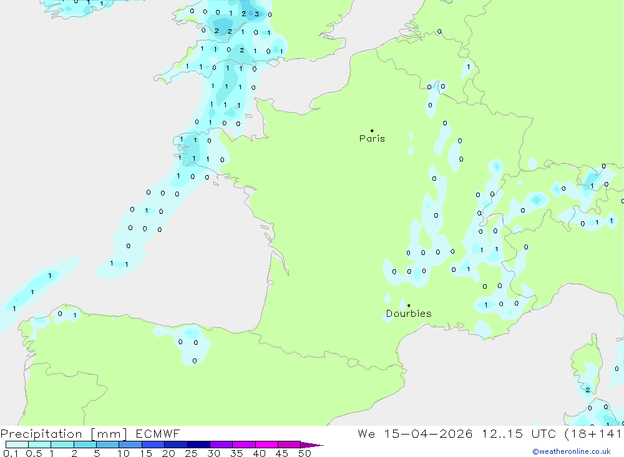Pick the palest cyan 0.1–0.5 mm legend swatch
The image size is (624, 457).
tap(17, 445)
